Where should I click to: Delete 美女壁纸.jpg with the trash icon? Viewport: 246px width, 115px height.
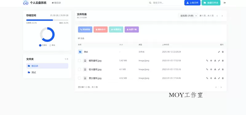click(223, 78)
